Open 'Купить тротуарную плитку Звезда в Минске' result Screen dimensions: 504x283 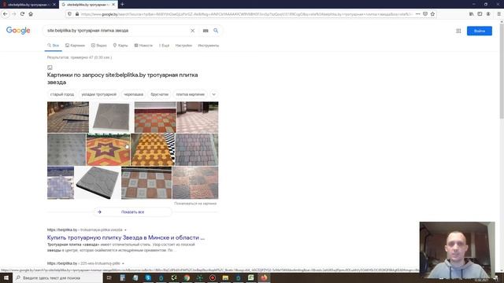(126, 237)
